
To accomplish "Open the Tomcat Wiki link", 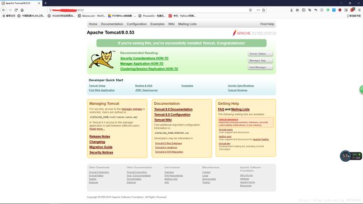I will (x=163, y=120).
